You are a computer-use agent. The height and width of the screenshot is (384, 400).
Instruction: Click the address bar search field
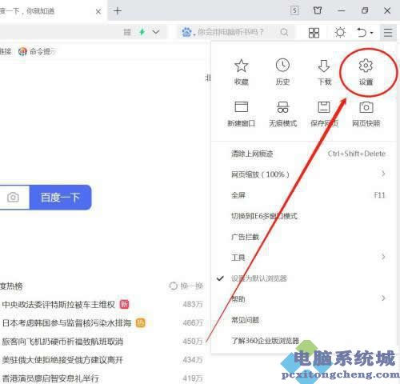(x=234, y=32)
